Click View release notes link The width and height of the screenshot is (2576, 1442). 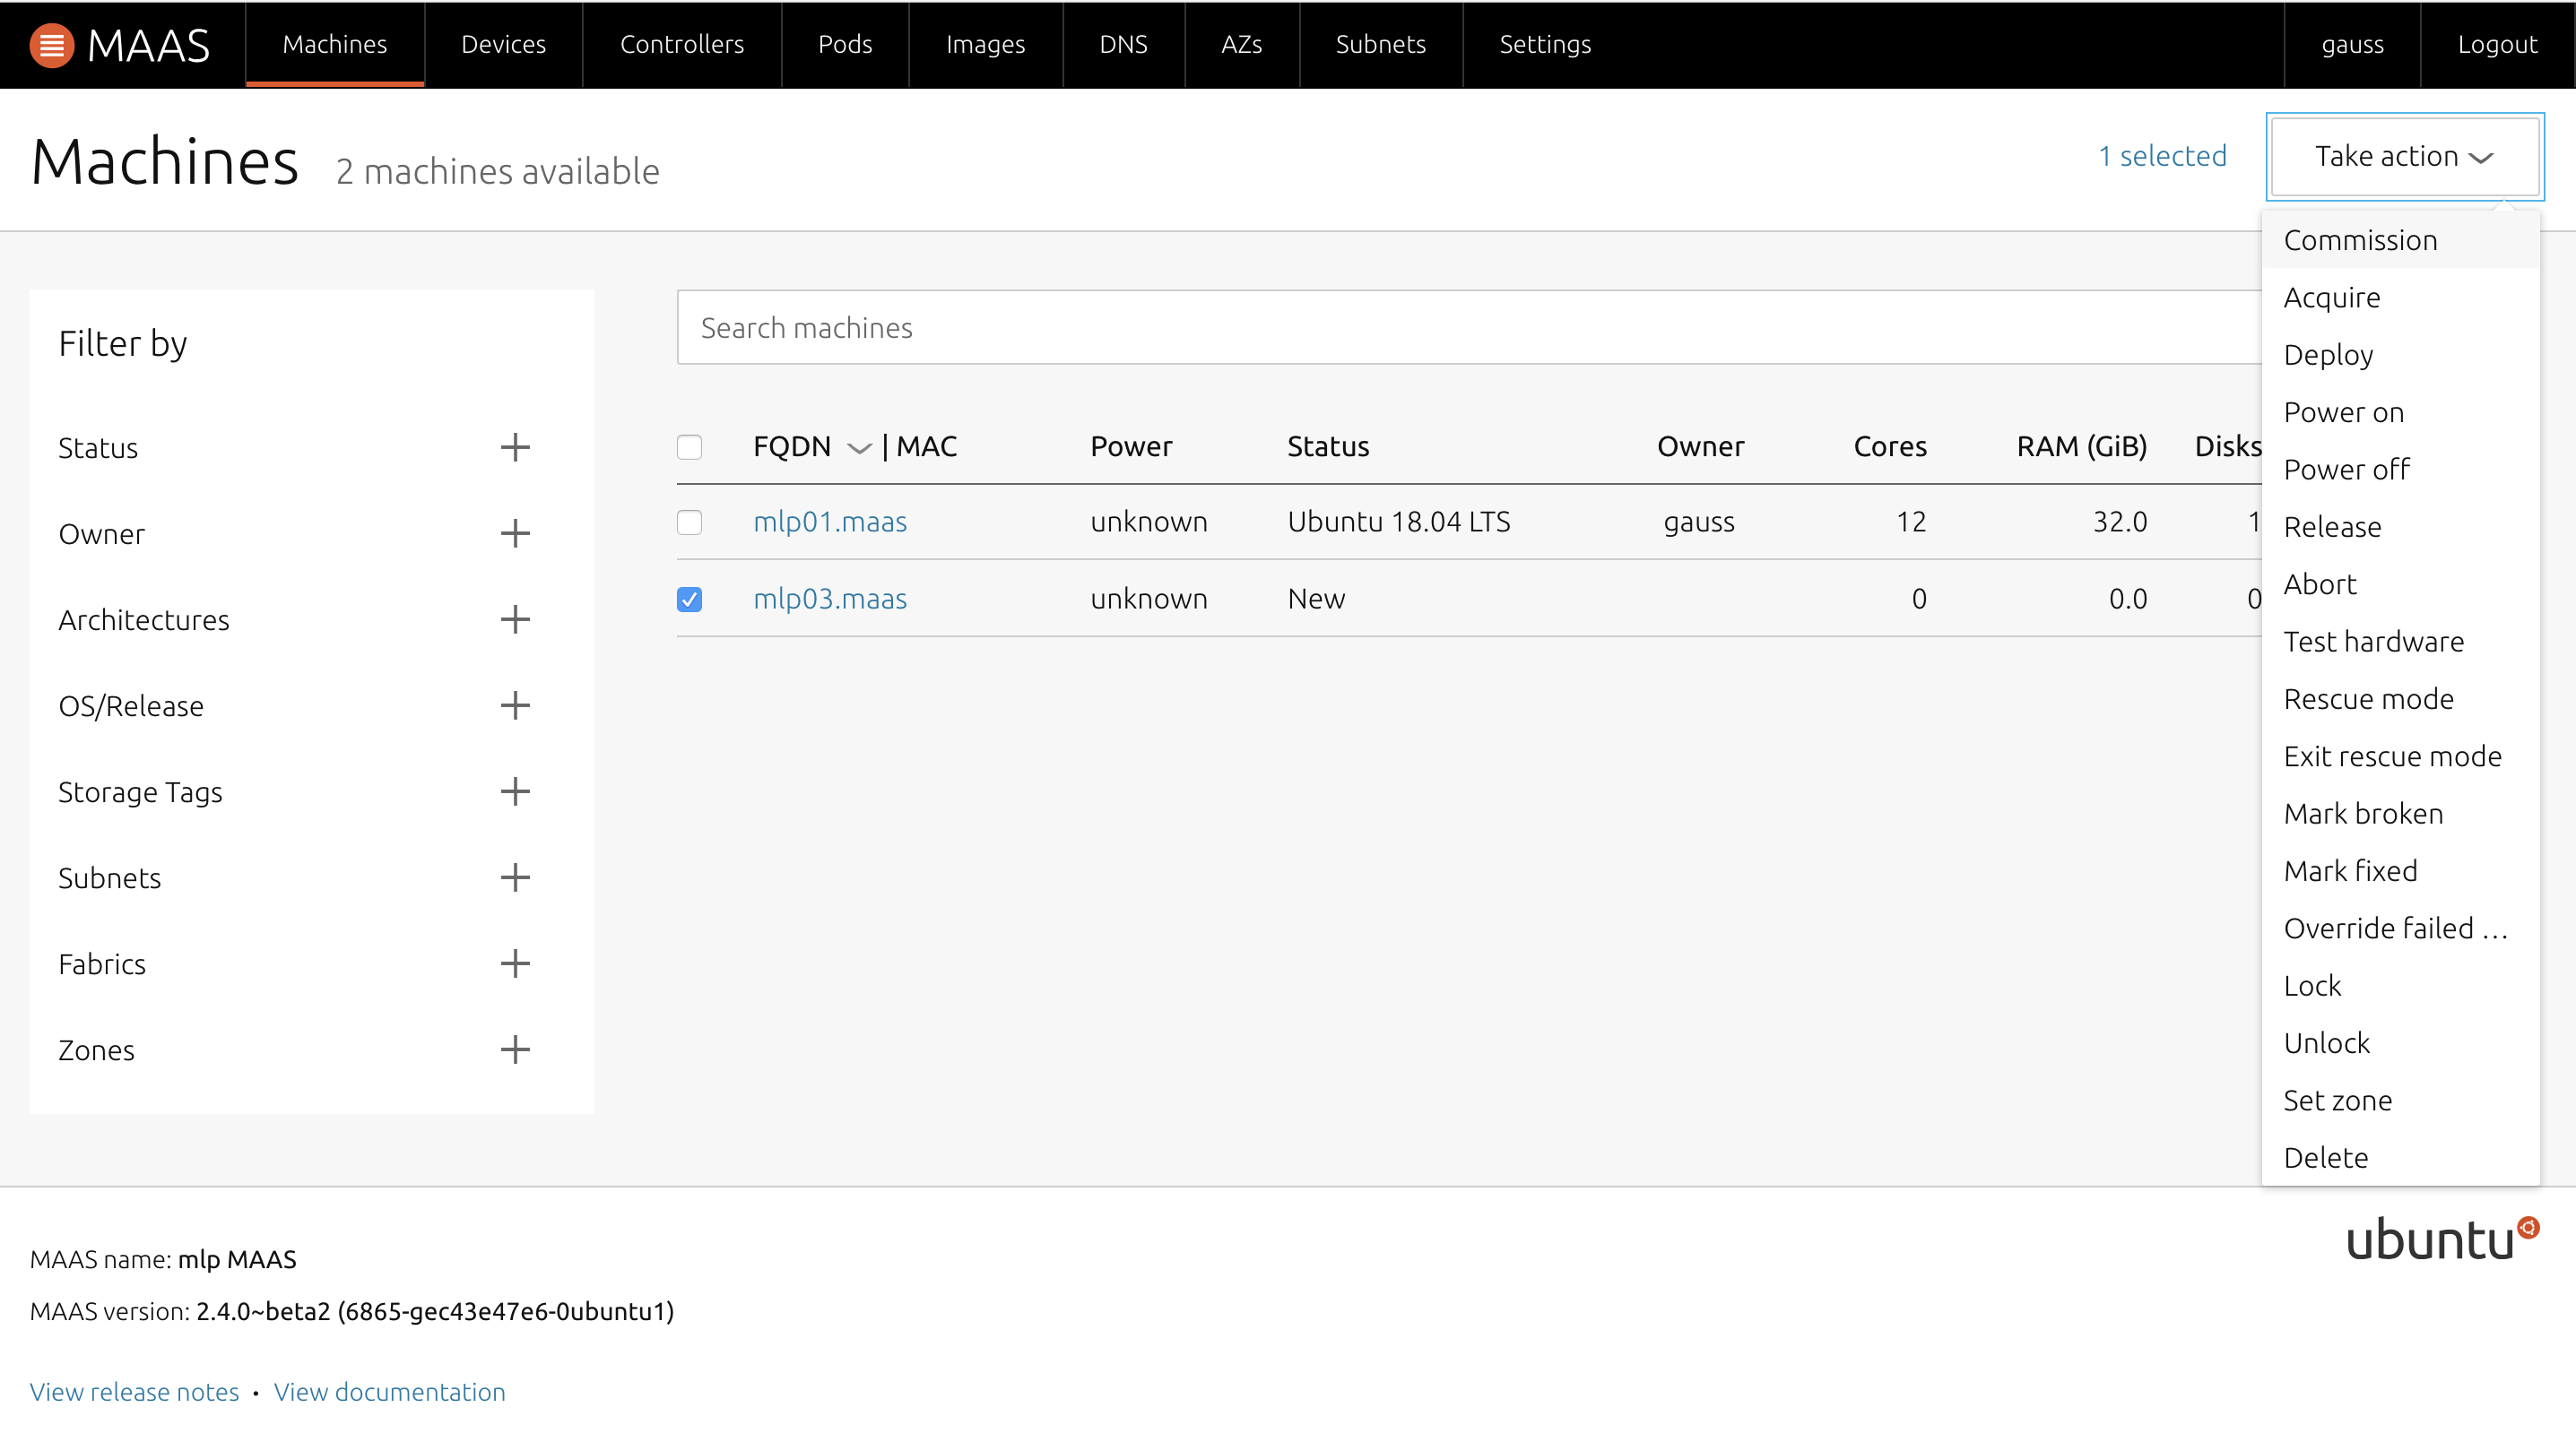134,1392
